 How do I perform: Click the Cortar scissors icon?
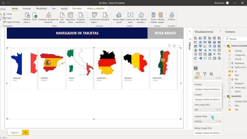click(x=4, y=14)
